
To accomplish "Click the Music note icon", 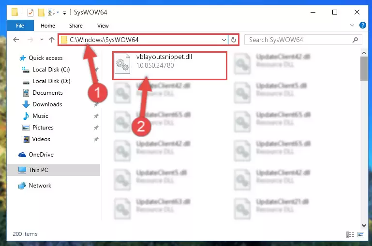I will click(x=26, y=116).
